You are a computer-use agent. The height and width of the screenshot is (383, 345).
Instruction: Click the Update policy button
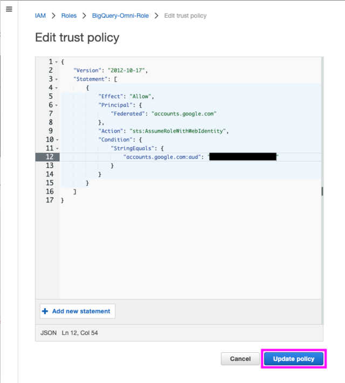[294, 359]
